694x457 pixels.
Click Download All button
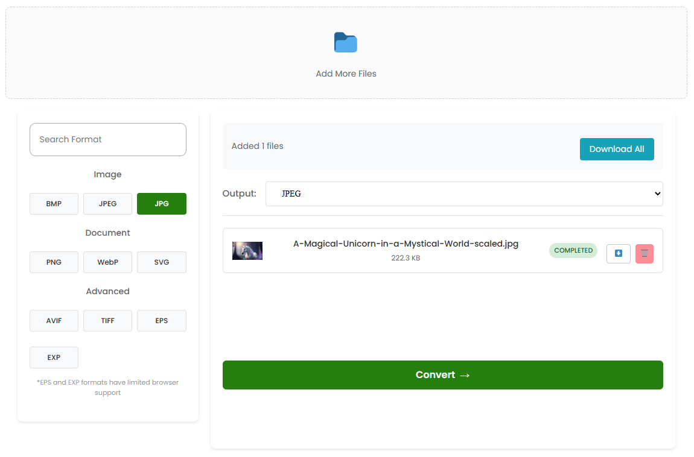pos(616,150)
